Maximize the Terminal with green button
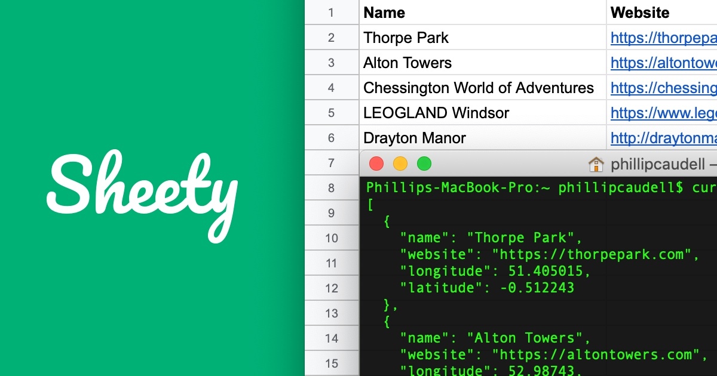The width and height of the screenshot is (717, 376). coord(424,164)
